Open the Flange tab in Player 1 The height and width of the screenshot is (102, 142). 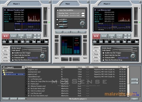tap(5, 54)
